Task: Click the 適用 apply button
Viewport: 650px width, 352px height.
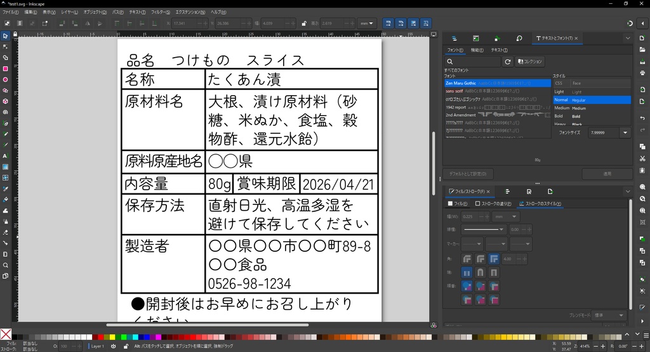Action: click(607, 174)
